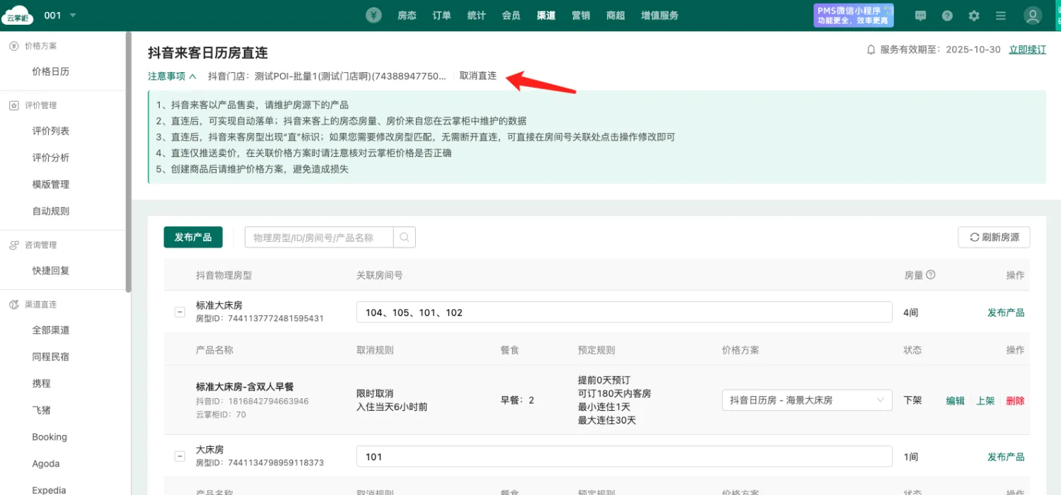Click the 标准大床房-含双人早餐 product name
1061x495 pixels.
pos(245,387)
